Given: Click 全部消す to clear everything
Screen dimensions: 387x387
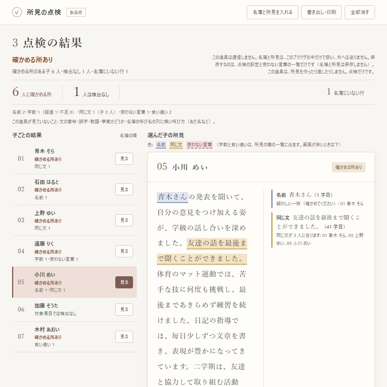Looking at the screenshot, I should pyautogui.click(x=360, y=12).
